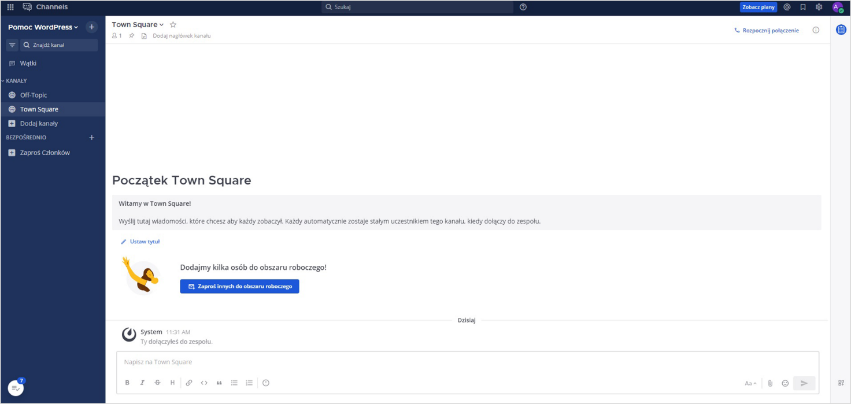Focus the Szukaj search field

click(417, 7)
